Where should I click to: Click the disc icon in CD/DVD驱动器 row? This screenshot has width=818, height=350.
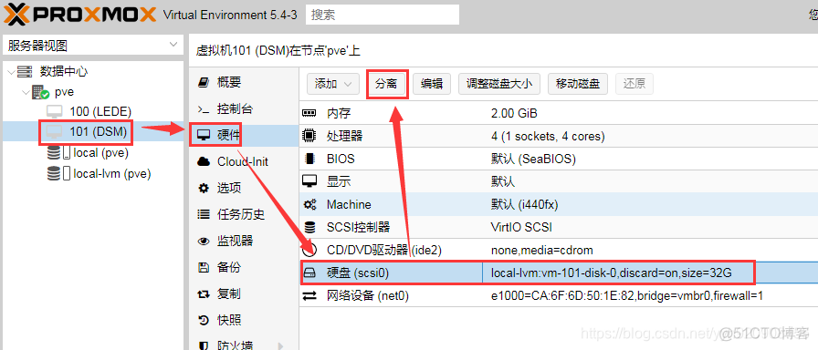tap(309, 250)
